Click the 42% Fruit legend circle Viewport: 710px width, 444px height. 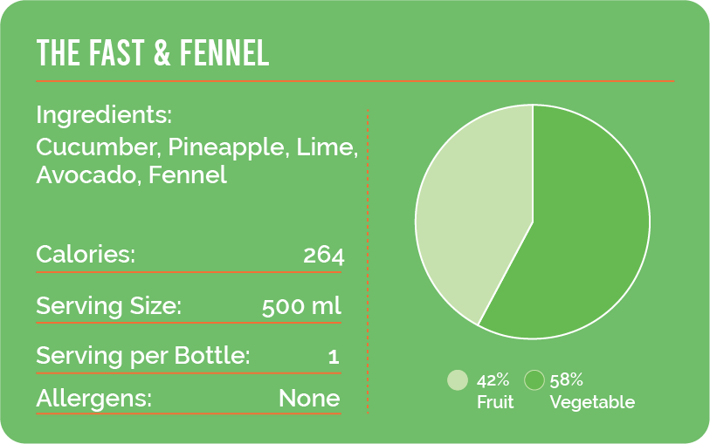point(458,380)
